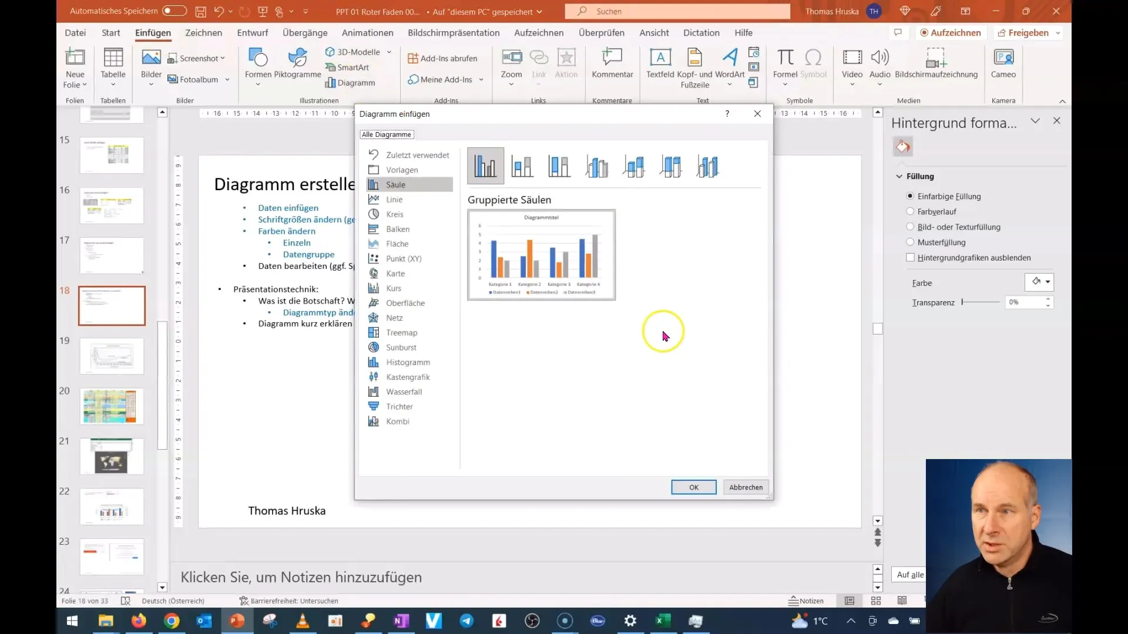Select Einfarbige Füllung radio button
The height and width of the screenshot is (634, 1128).
tap(910, 196)
